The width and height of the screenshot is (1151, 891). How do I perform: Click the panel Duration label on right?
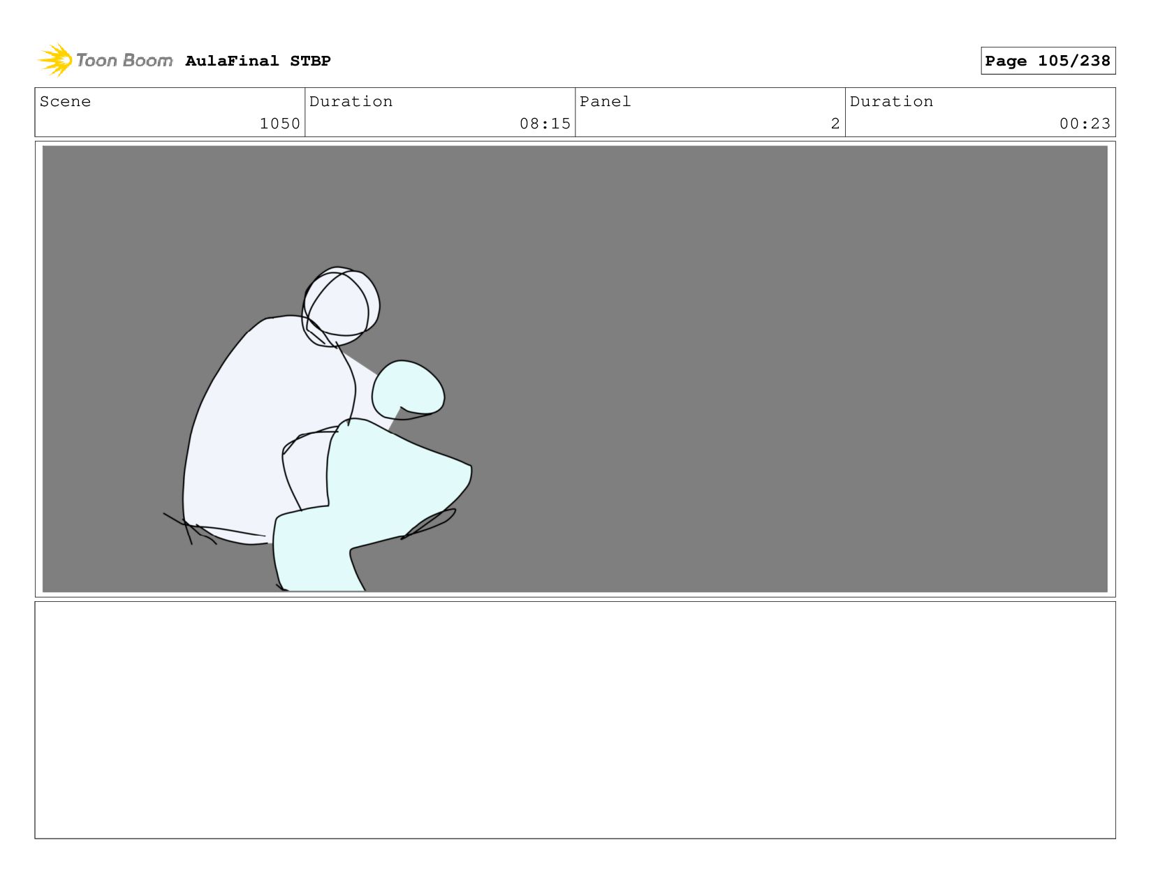coord(891,101)
